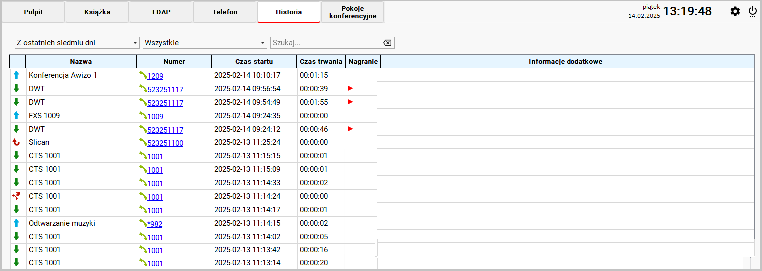Click the phone icon next to 523251100
Viewport: 762px width, 271px height.
click(143, 142)
